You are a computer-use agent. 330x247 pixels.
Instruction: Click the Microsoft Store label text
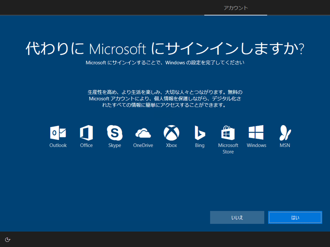(228, 149)
